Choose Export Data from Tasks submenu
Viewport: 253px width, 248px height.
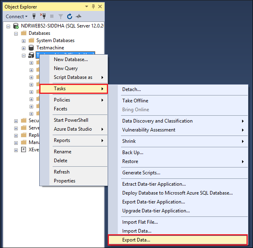(x=136, y=240)
